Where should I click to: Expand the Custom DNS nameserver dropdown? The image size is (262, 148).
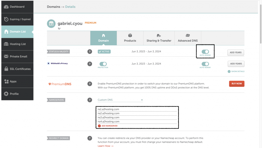point(120,100)
